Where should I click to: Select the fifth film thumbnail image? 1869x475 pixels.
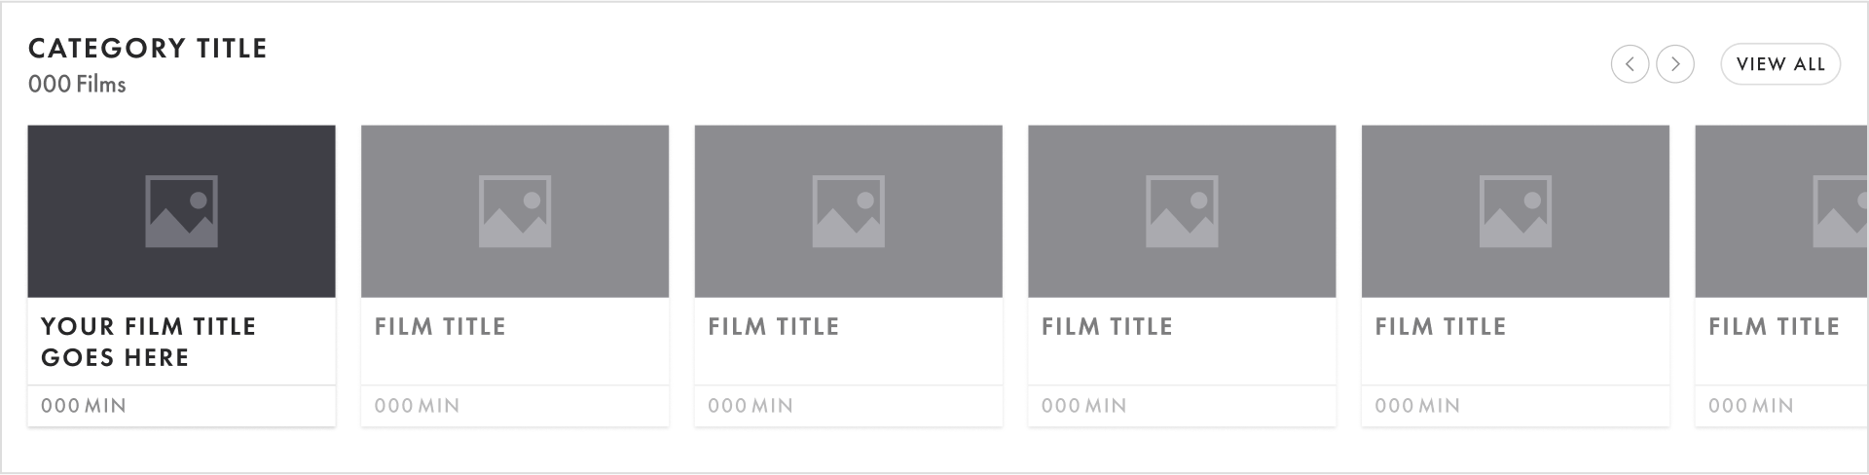[x=1516, y=211]
